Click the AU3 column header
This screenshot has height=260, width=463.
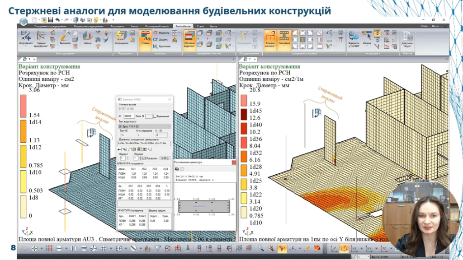click(155, 169)
